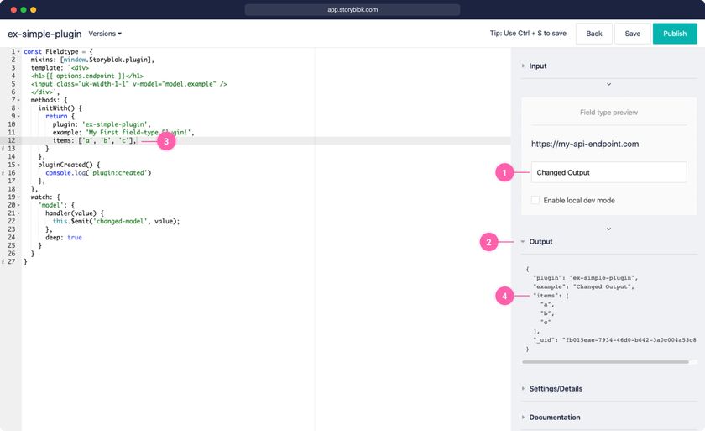Click "plugin" line in JSON output
The image size is (705, 431).
tap(585, 278)
